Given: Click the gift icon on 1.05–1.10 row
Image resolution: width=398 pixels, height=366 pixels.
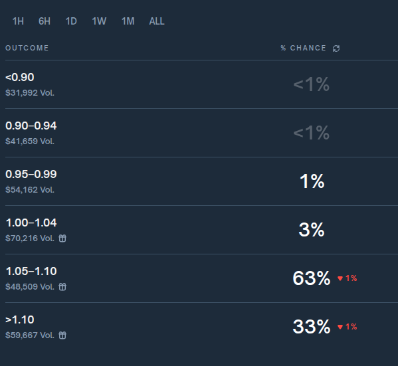Looking at the screenshot, I should tap(62, 286).
